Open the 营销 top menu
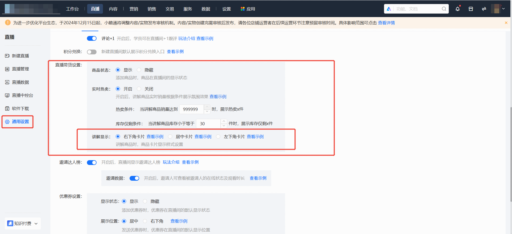Screen dimensions: 512x234 coord(134,9)
